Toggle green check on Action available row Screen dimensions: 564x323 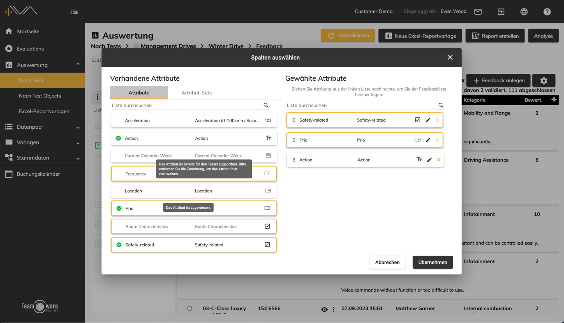(119, 138)
